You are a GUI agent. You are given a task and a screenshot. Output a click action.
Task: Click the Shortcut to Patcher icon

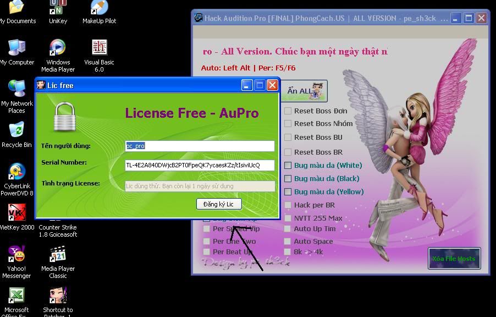(x=58, y=296)
